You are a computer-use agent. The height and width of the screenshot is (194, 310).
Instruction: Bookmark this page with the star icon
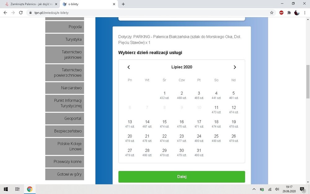pyautogui.click(x=272, y=13)
